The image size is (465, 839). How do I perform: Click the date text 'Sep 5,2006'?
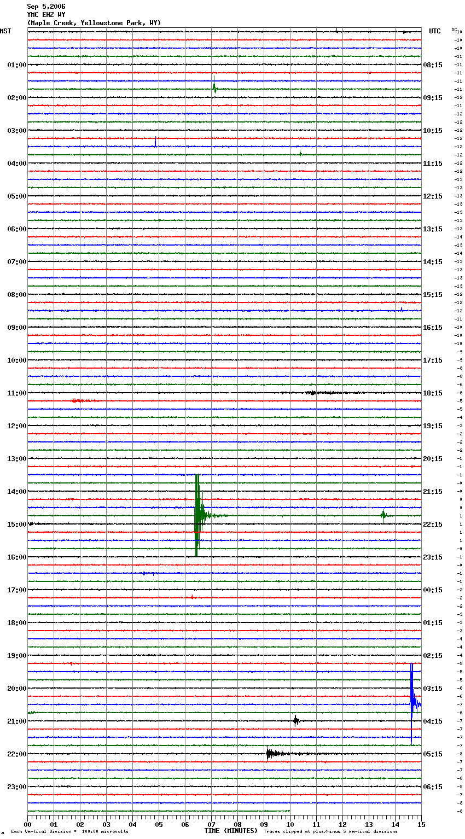click(x=46, y=7)
